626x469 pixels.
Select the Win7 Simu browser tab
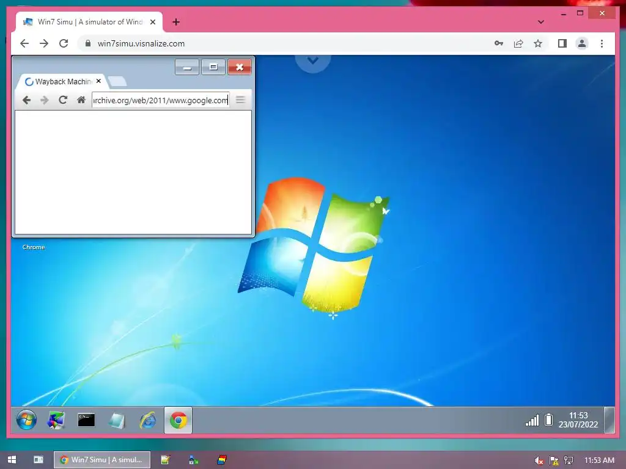[89, 22]
